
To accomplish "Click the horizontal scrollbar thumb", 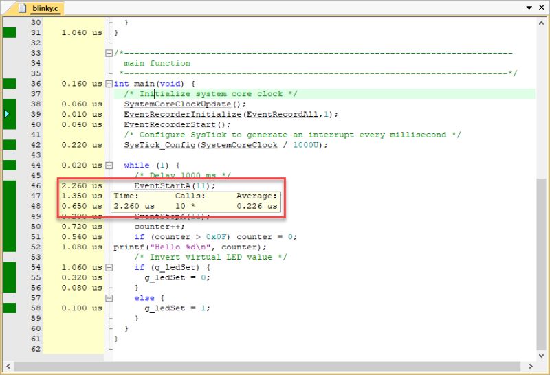I will point(267,367).
